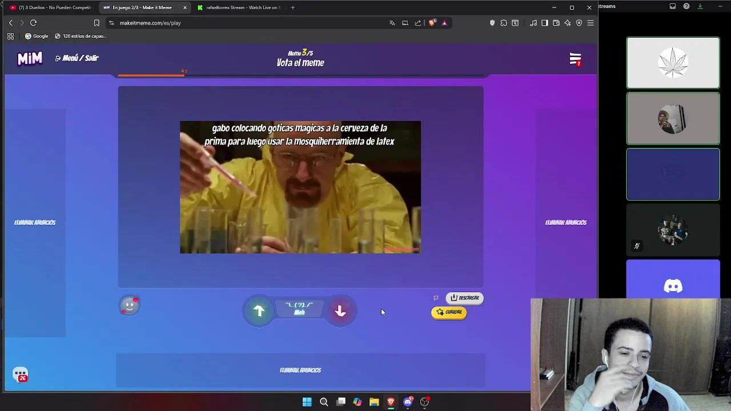Select muted Discord participant tile
The width and height of the screenshot is (731, 411).
tap(673, 230)
